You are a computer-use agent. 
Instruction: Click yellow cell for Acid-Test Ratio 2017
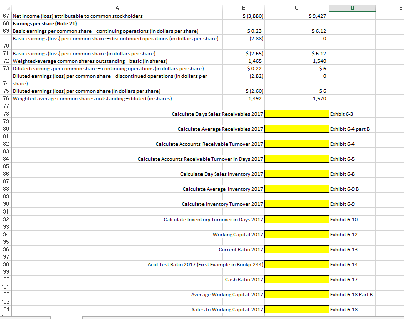pos(296,264)
